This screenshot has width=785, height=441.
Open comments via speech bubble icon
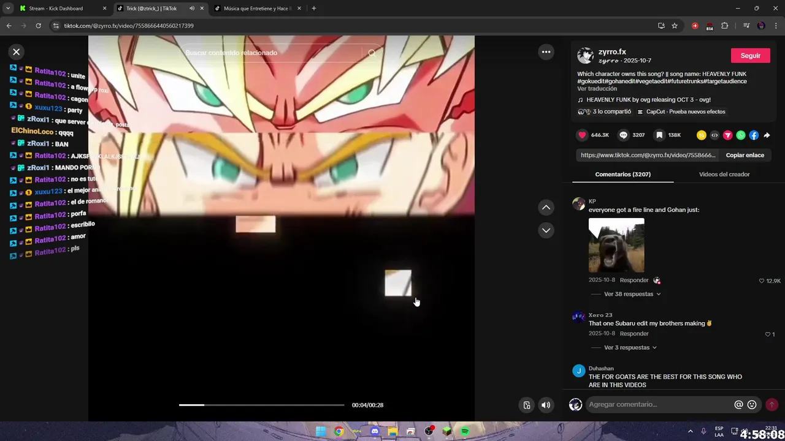click(623, 135)
